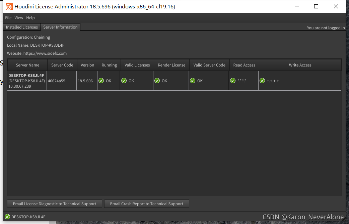Click the IP address 10.30.67.239

click(x=19, y=86)
